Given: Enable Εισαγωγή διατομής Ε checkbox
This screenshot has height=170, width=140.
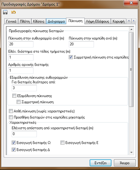Looking at the screenshot, I should click(62, 142).
